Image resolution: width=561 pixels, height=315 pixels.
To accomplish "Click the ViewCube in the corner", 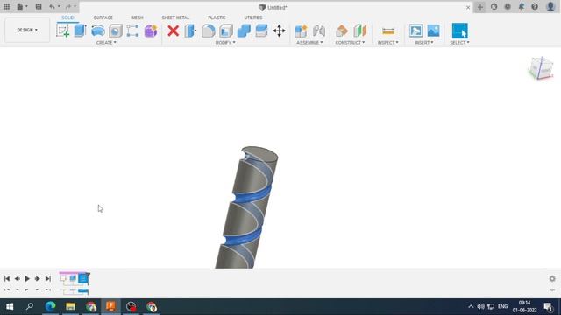I will pos(541,68).
